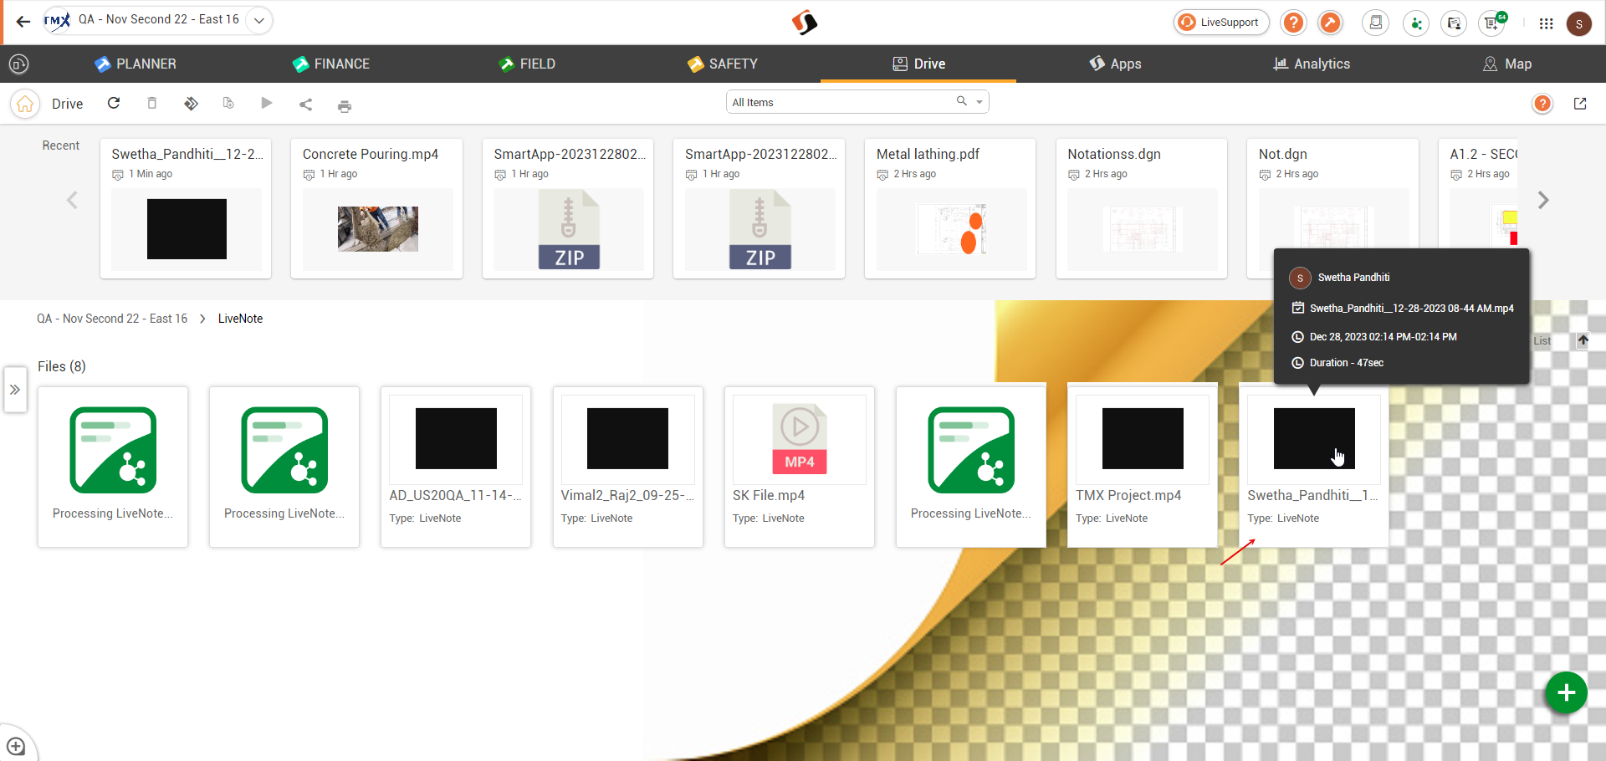Screen dimensions: 1606x761
Task: Open the apps grid launcher
Action: pyautogui.click(x=1546, y=23)
